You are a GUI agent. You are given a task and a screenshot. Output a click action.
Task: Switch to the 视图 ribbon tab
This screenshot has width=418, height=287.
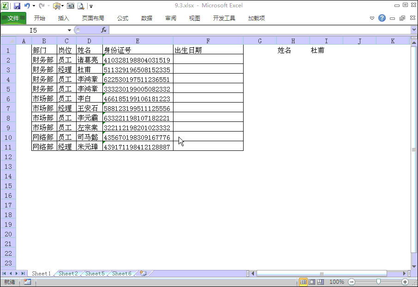click(x=194, y=18)
